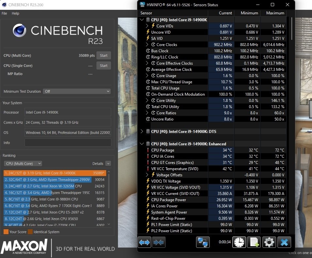The height and width of the screenshot is (258, 312).
Task: Click Bus Clock sensor clock icon
Action: tap(148, 51)
